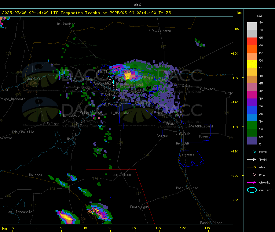Screen dimensions: 275x232
Task: Click the dBZ title at top
Action: pos(137,5)
